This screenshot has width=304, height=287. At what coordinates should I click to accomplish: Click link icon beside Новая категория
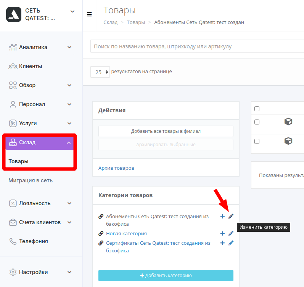click(x=101, y=233)
